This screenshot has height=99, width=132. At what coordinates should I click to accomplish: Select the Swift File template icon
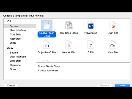pos(113,25)
